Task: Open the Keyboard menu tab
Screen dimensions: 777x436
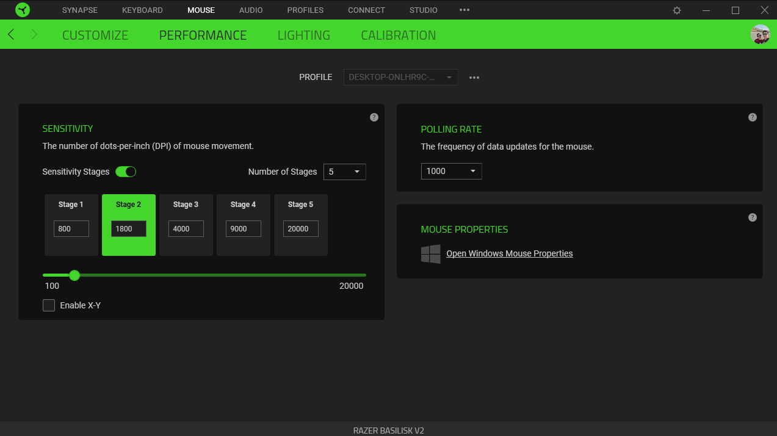Action: click(x=142, y=10)
